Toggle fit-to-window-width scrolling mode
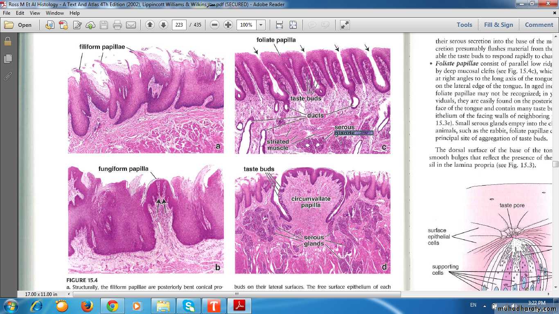Screen dimensions: 559x314 coord(279,25)
